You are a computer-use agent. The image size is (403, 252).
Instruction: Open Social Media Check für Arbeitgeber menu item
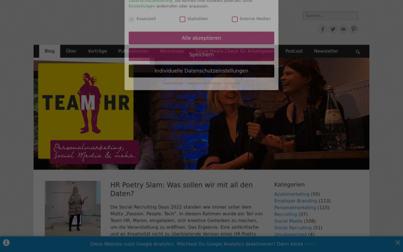coord(234,51)
